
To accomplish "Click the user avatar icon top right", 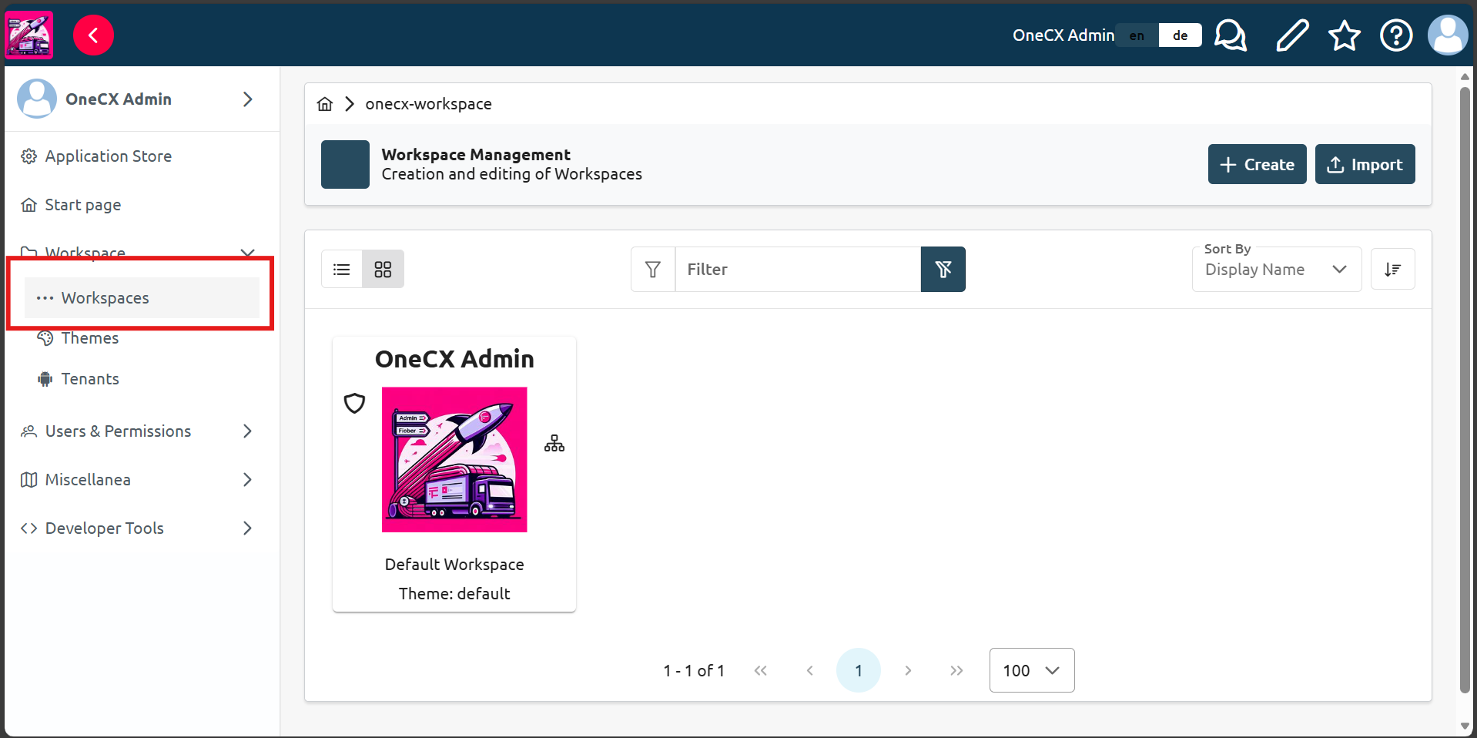I will point(1448,35).
